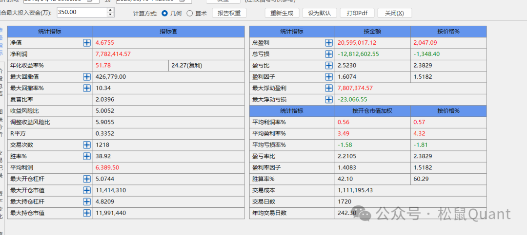Image resolution: width=527 pixels, height=235 pixels.
Task: Expand the 盈利因子 plus icon
Action: point(329,77)
